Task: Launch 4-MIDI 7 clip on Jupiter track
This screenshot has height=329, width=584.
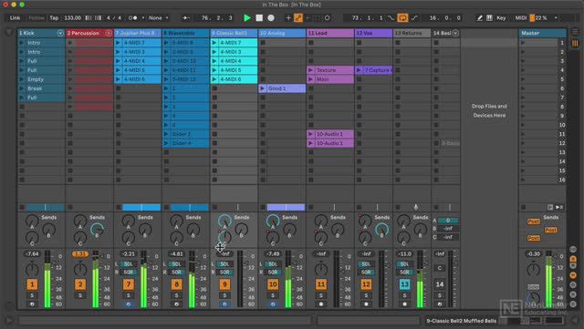Action: tap(118, 43)
